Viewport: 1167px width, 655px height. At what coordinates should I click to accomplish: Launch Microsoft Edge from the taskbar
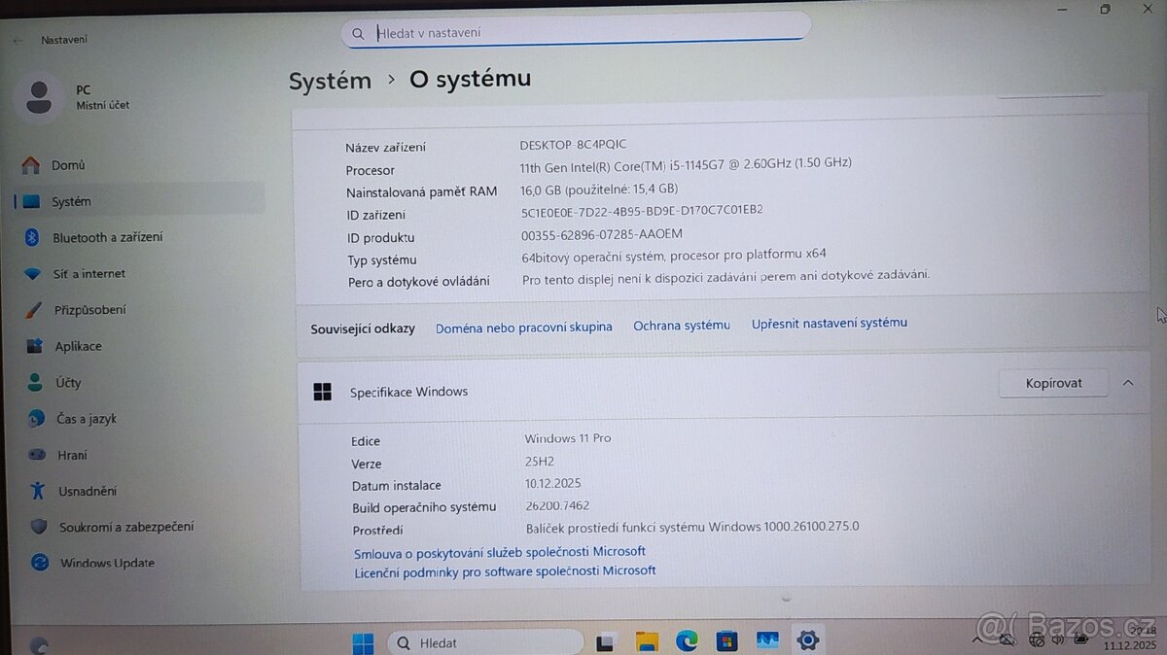click(x=688, y=641)
